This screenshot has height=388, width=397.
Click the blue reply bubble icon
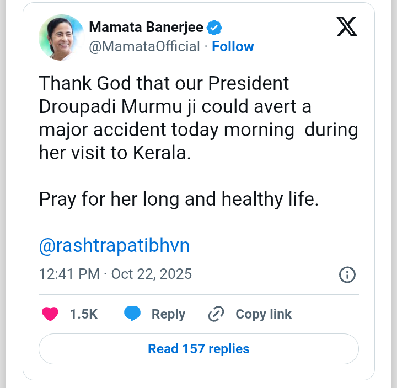(x=132, y=314)
